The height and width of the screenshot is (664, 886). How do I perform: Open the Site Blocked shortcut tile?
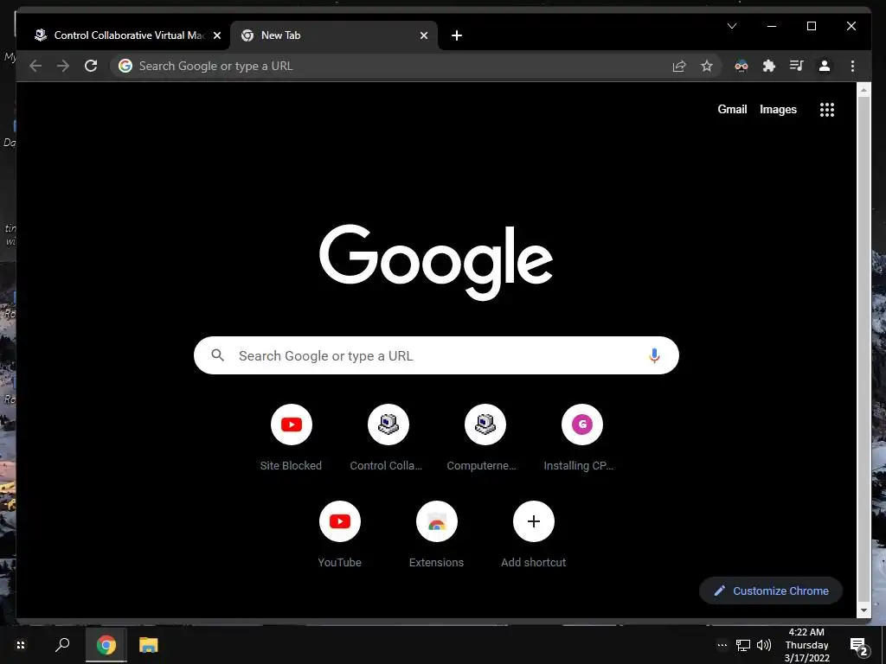point(291,438)
